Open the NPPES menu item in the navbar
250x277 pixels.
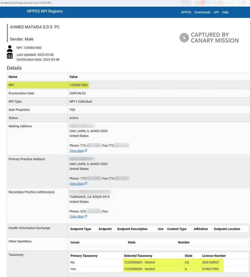[186, 12]
